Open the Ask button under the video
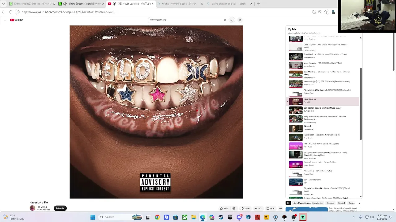396x222 pixels. pyautogui.click(x=258, y=208)
